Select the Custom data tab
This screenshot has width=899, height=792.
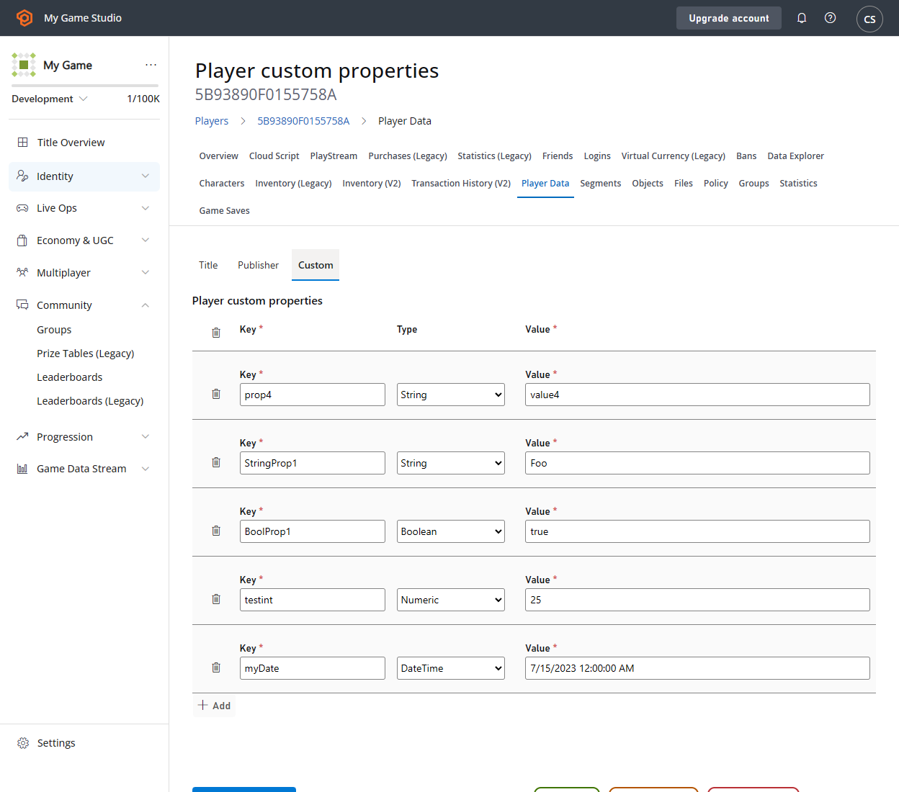click(x=316, y=265)
